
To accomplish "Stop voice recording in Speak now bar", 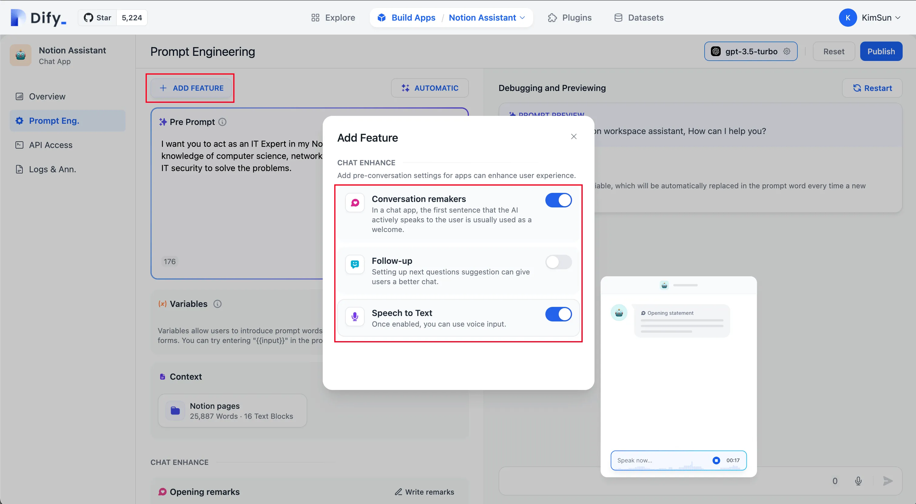I will (x=716, y=460).
